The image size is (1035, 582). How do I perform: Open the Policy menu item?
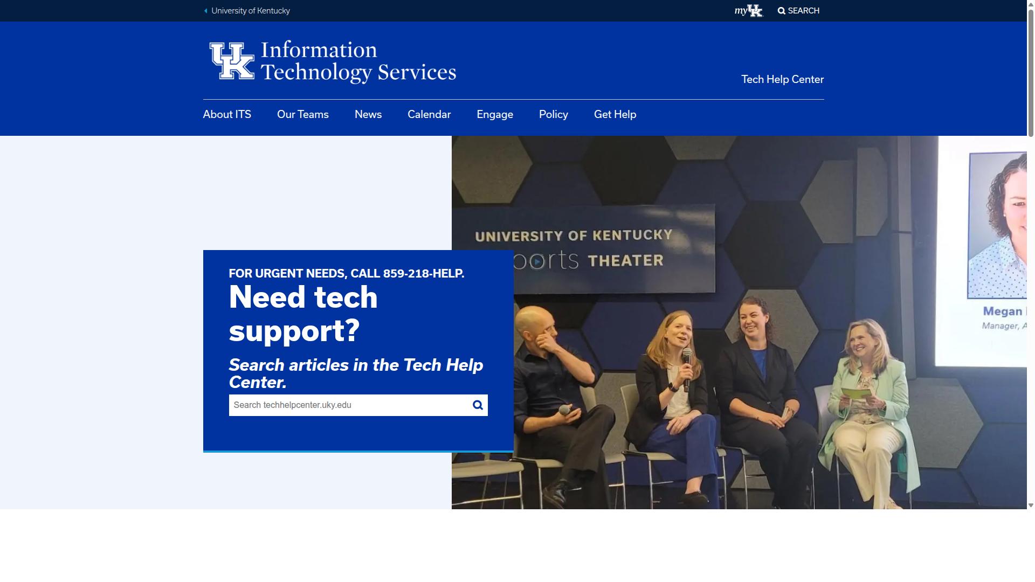coord(554,114)
